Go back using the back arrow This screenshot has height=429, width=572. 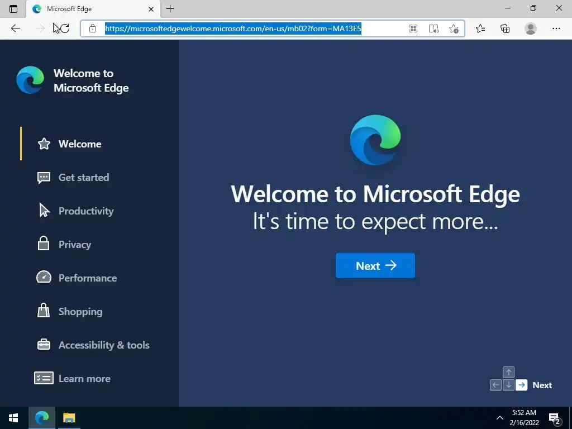point(15,28)
